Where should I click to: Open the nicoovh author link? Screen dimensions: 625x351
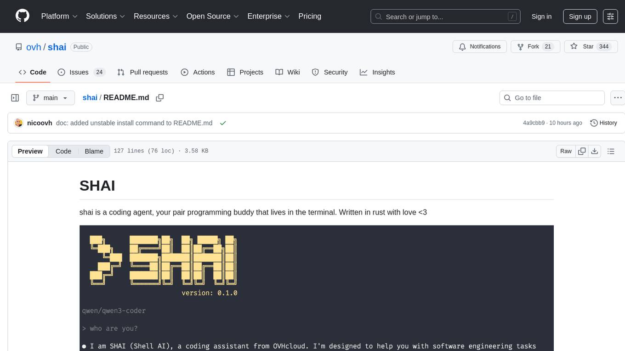(x=40, y=123)
